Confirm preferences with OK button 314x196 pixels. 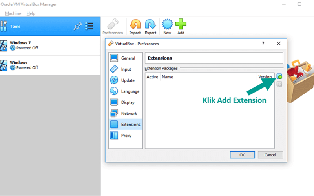click(242, 155)
